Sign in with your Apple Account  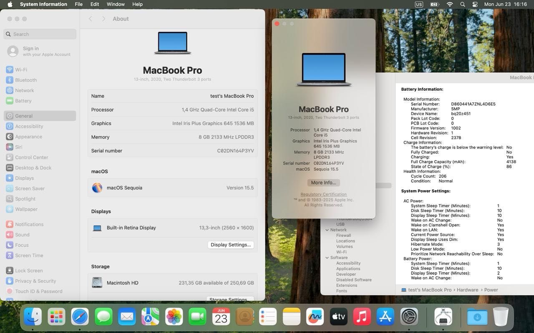tap(40, 51)
